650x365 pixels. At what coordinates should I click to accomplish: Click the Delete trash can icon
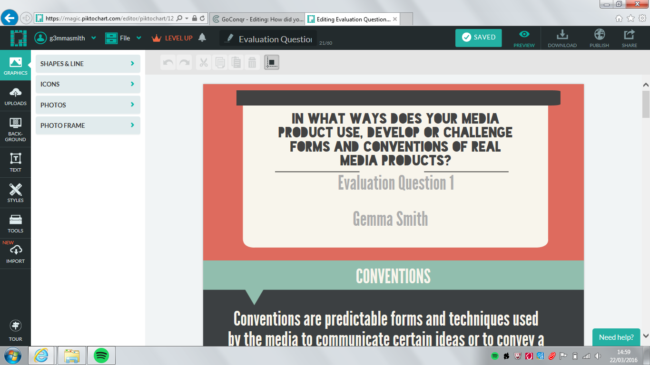(252, 62)
